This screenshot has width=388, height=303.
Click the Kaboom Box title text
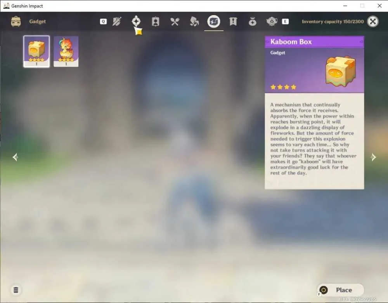(291, 42)
